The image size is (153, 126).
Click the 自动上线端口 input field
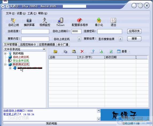click(76, 31)
